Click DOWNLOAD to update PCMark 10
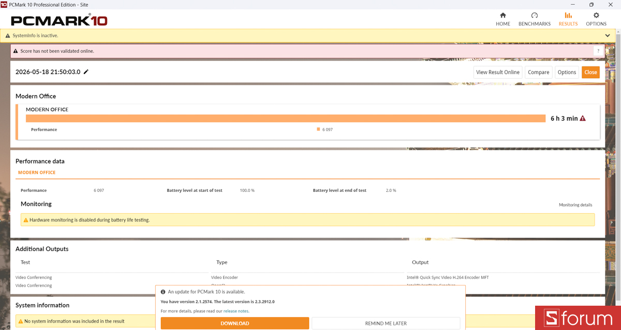Image resolution: width=621 pixels, height=330 pixels. 235,323
